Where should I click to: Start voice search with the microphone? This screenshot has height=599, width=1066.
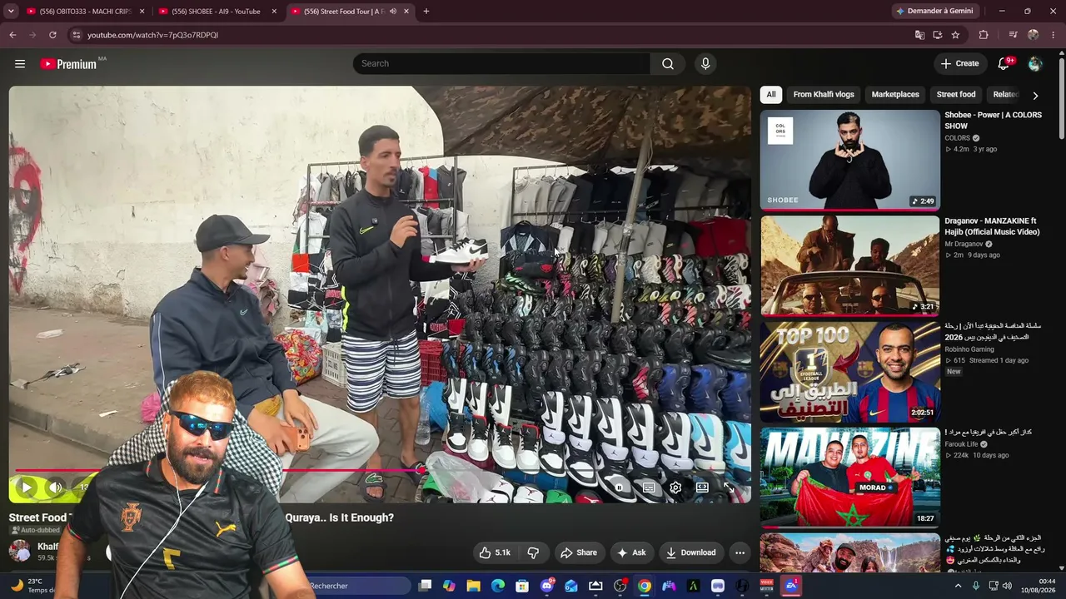tap(705, 64)
